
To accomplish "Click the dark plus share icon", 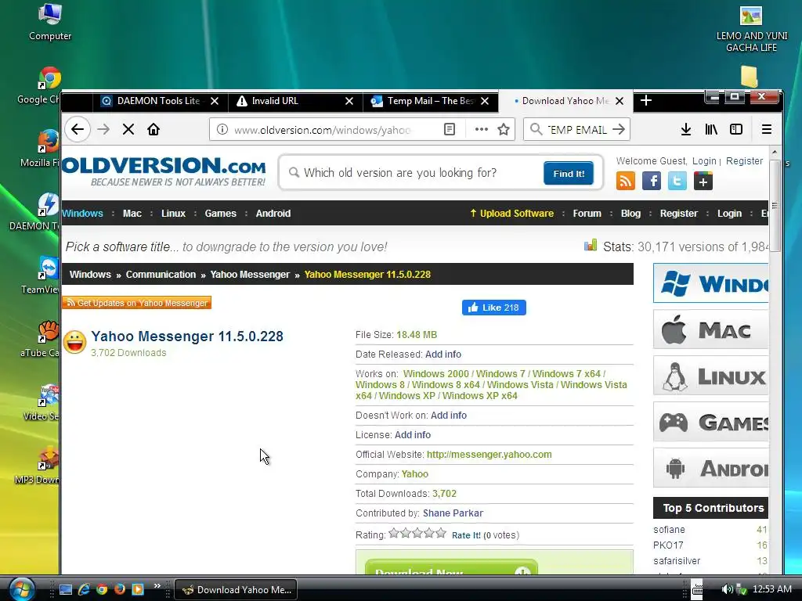I will click(x=703, y=181).
